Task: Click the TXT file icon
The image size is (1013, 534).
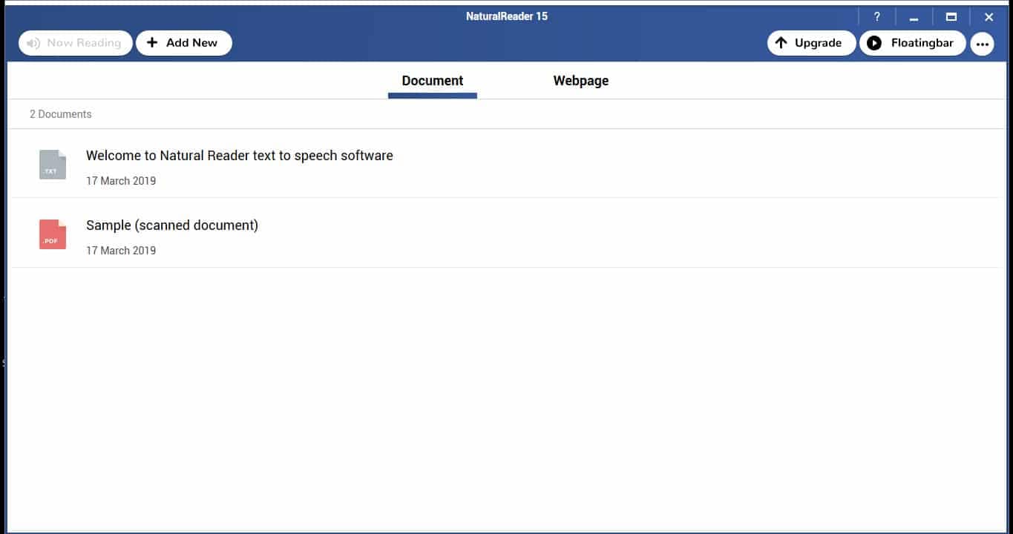Action: point(53,165)
